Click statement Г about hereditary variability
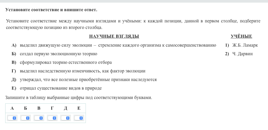This screenshot has height=130, width=268. [82, 71]
